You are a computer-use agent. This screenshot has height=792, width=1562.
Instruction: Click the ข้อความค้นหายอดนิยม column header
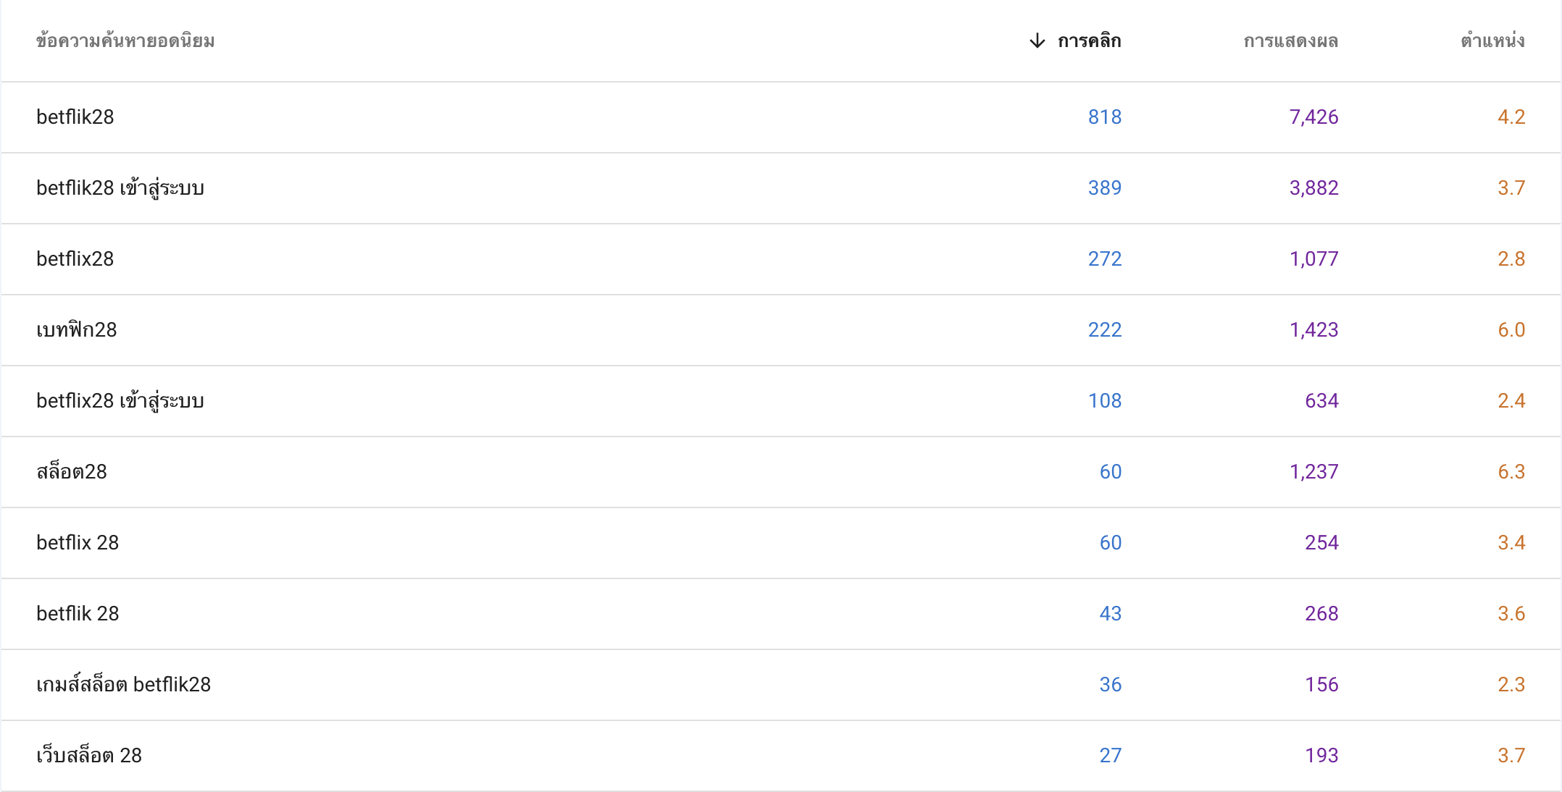coord(125,41)
